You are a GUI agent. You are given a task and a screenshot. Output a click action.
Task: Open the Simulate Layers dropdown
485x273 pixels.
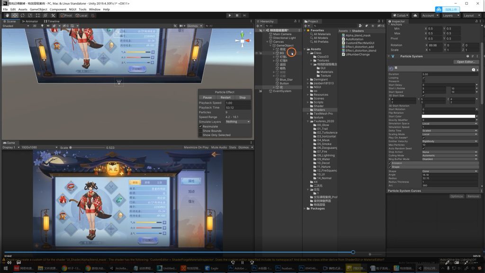point(238,121)
